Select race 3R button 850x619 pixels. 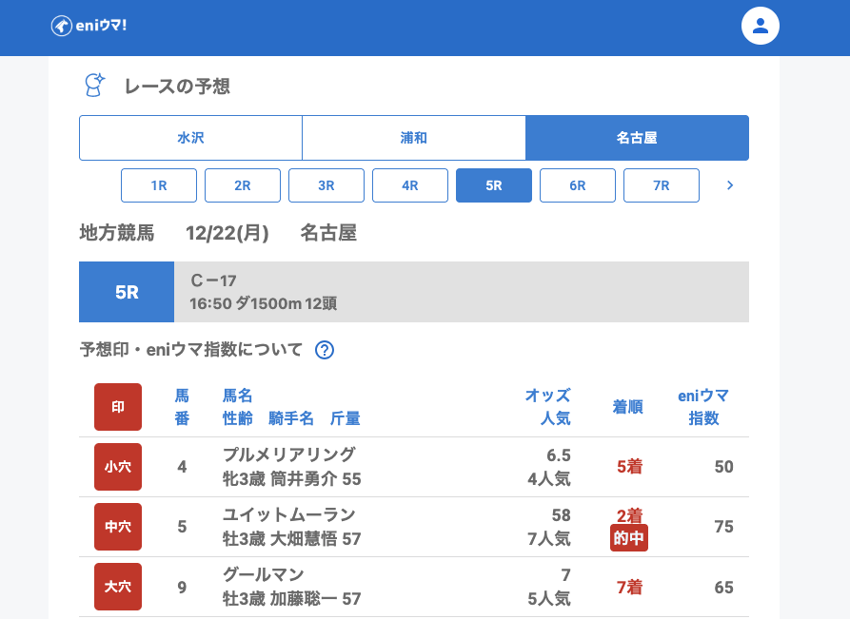pyautogui.click(x=326, y=185)
